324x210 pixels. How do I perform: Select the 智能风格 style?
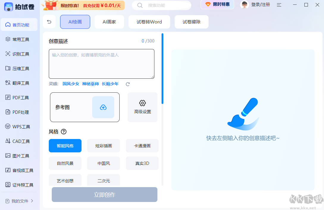[x=65, y=146]
